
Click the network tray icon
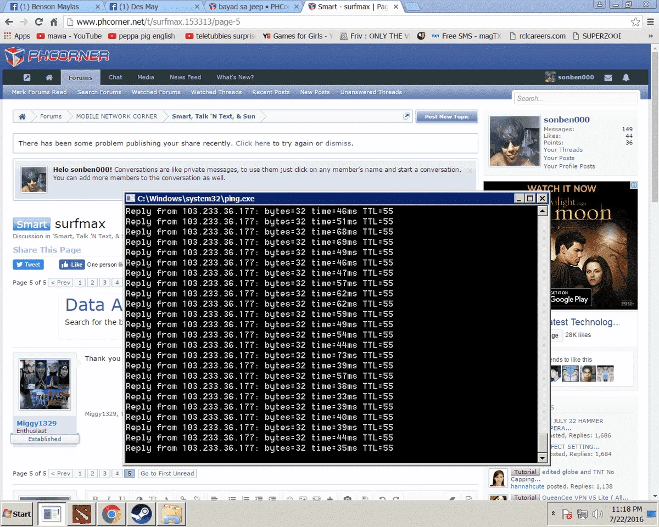click(583, 515)
